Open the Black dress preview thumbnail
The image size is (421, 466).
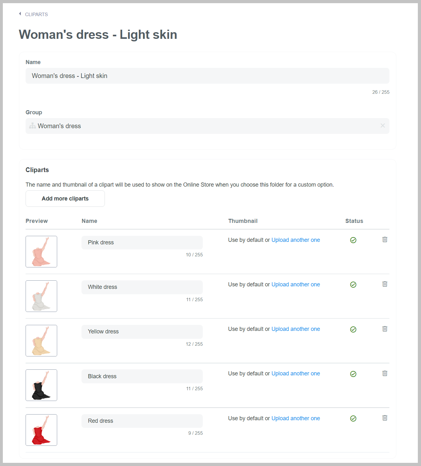coord(41,385)
